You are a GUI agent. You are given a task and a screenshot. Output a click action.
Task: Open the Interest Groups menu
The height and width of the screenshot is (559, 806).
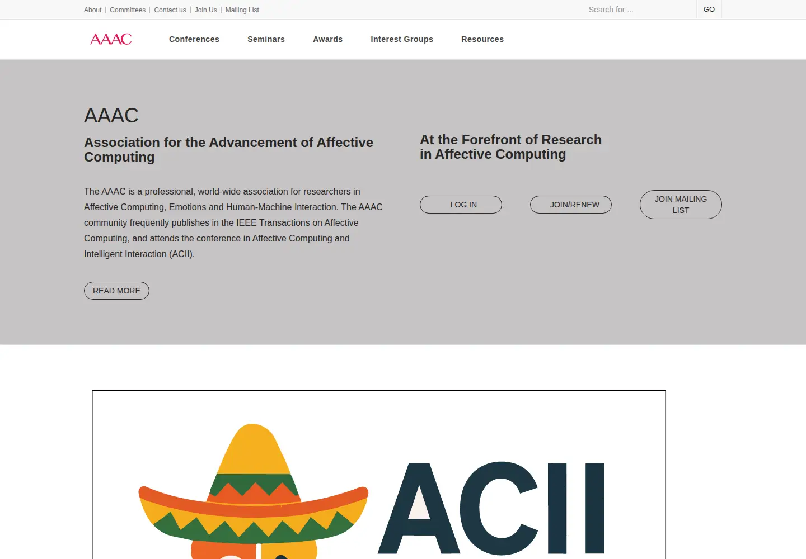pyautogui.click(x=402, y=39)
